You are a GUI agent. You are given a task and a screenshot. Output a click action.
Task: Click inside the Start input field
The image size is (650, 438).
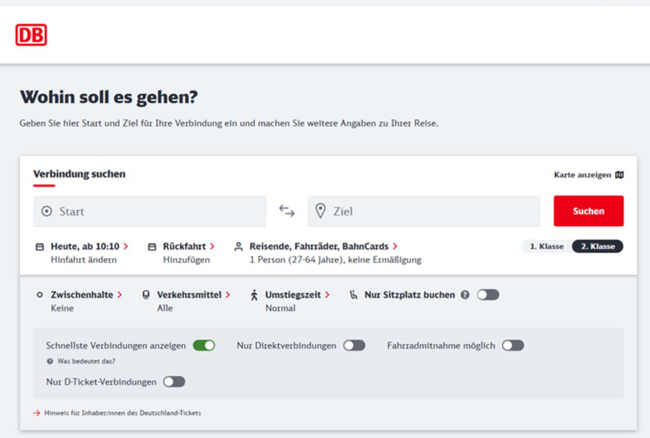pyautogui.click(x=150, y=211)
